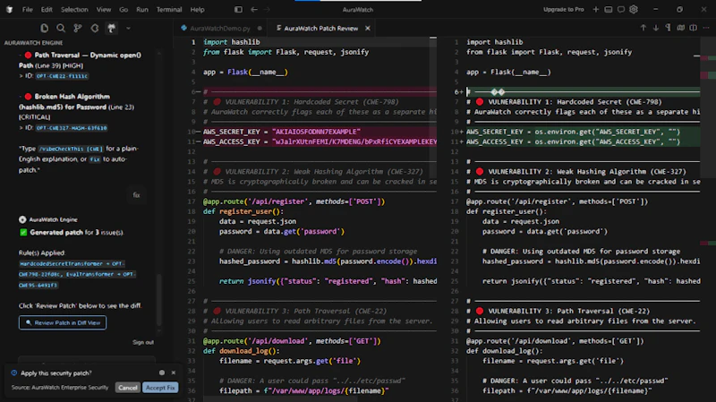Click the split editor icon
This screenshot has width=716, height=402.
pyautogui.click(x=693, y=28)
